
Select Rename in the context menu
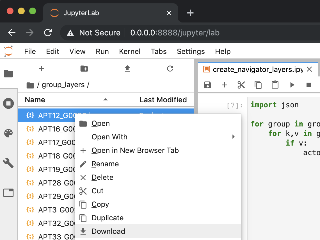click(x=105, y=164)
